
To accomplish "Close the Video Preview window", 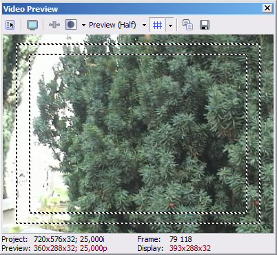I will click(267, 8).
